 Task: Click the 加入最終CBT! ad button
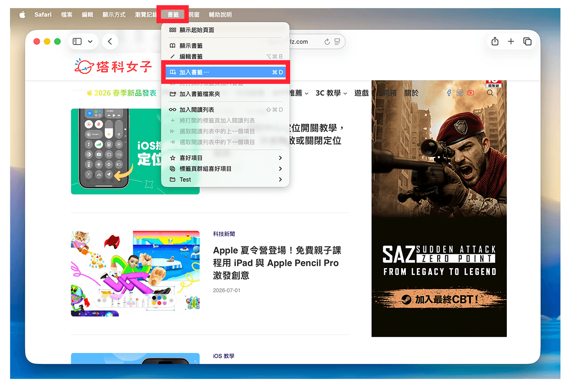tap(439, 299)
